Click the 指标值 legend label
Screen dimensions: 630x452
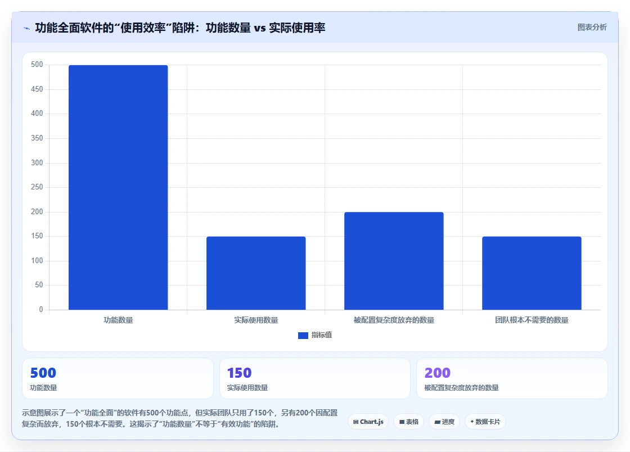tap(321, 335)
